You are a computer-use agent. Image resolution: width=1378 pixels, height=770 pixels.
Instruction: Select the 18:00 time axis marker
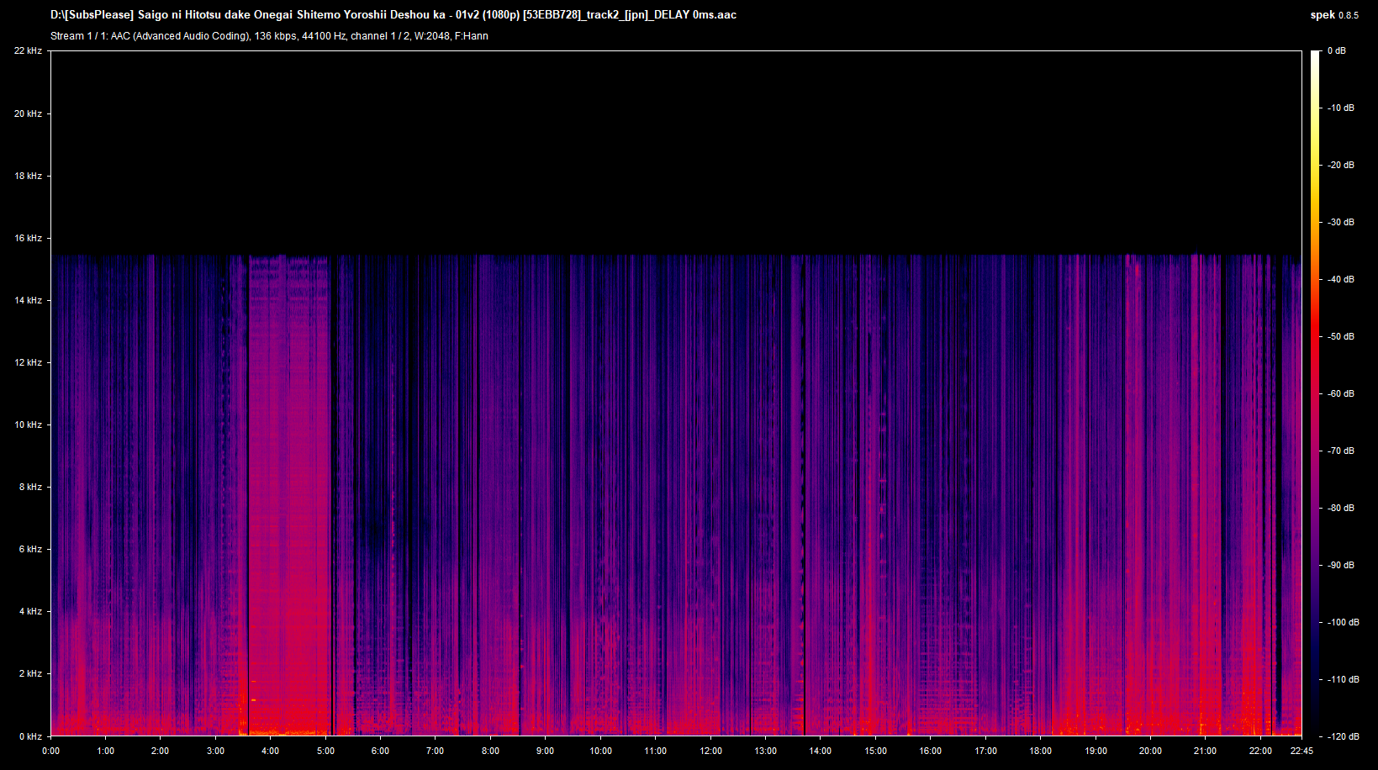(1040, 751)
